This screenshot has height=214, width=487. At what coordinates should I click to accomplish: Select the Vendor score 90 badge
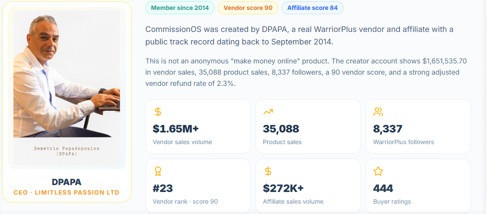(x=248, y=8)
